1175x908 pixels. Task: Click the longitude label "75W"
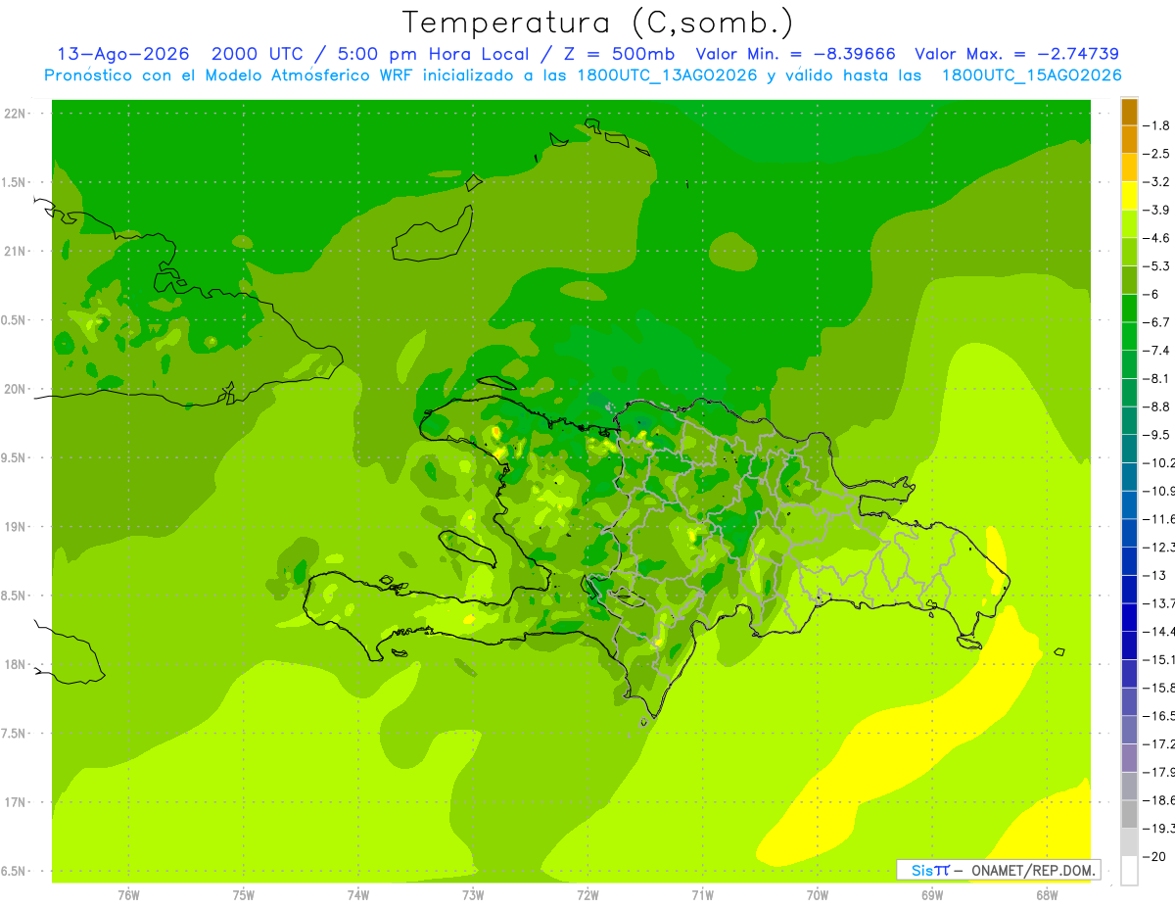coord(244,895)
